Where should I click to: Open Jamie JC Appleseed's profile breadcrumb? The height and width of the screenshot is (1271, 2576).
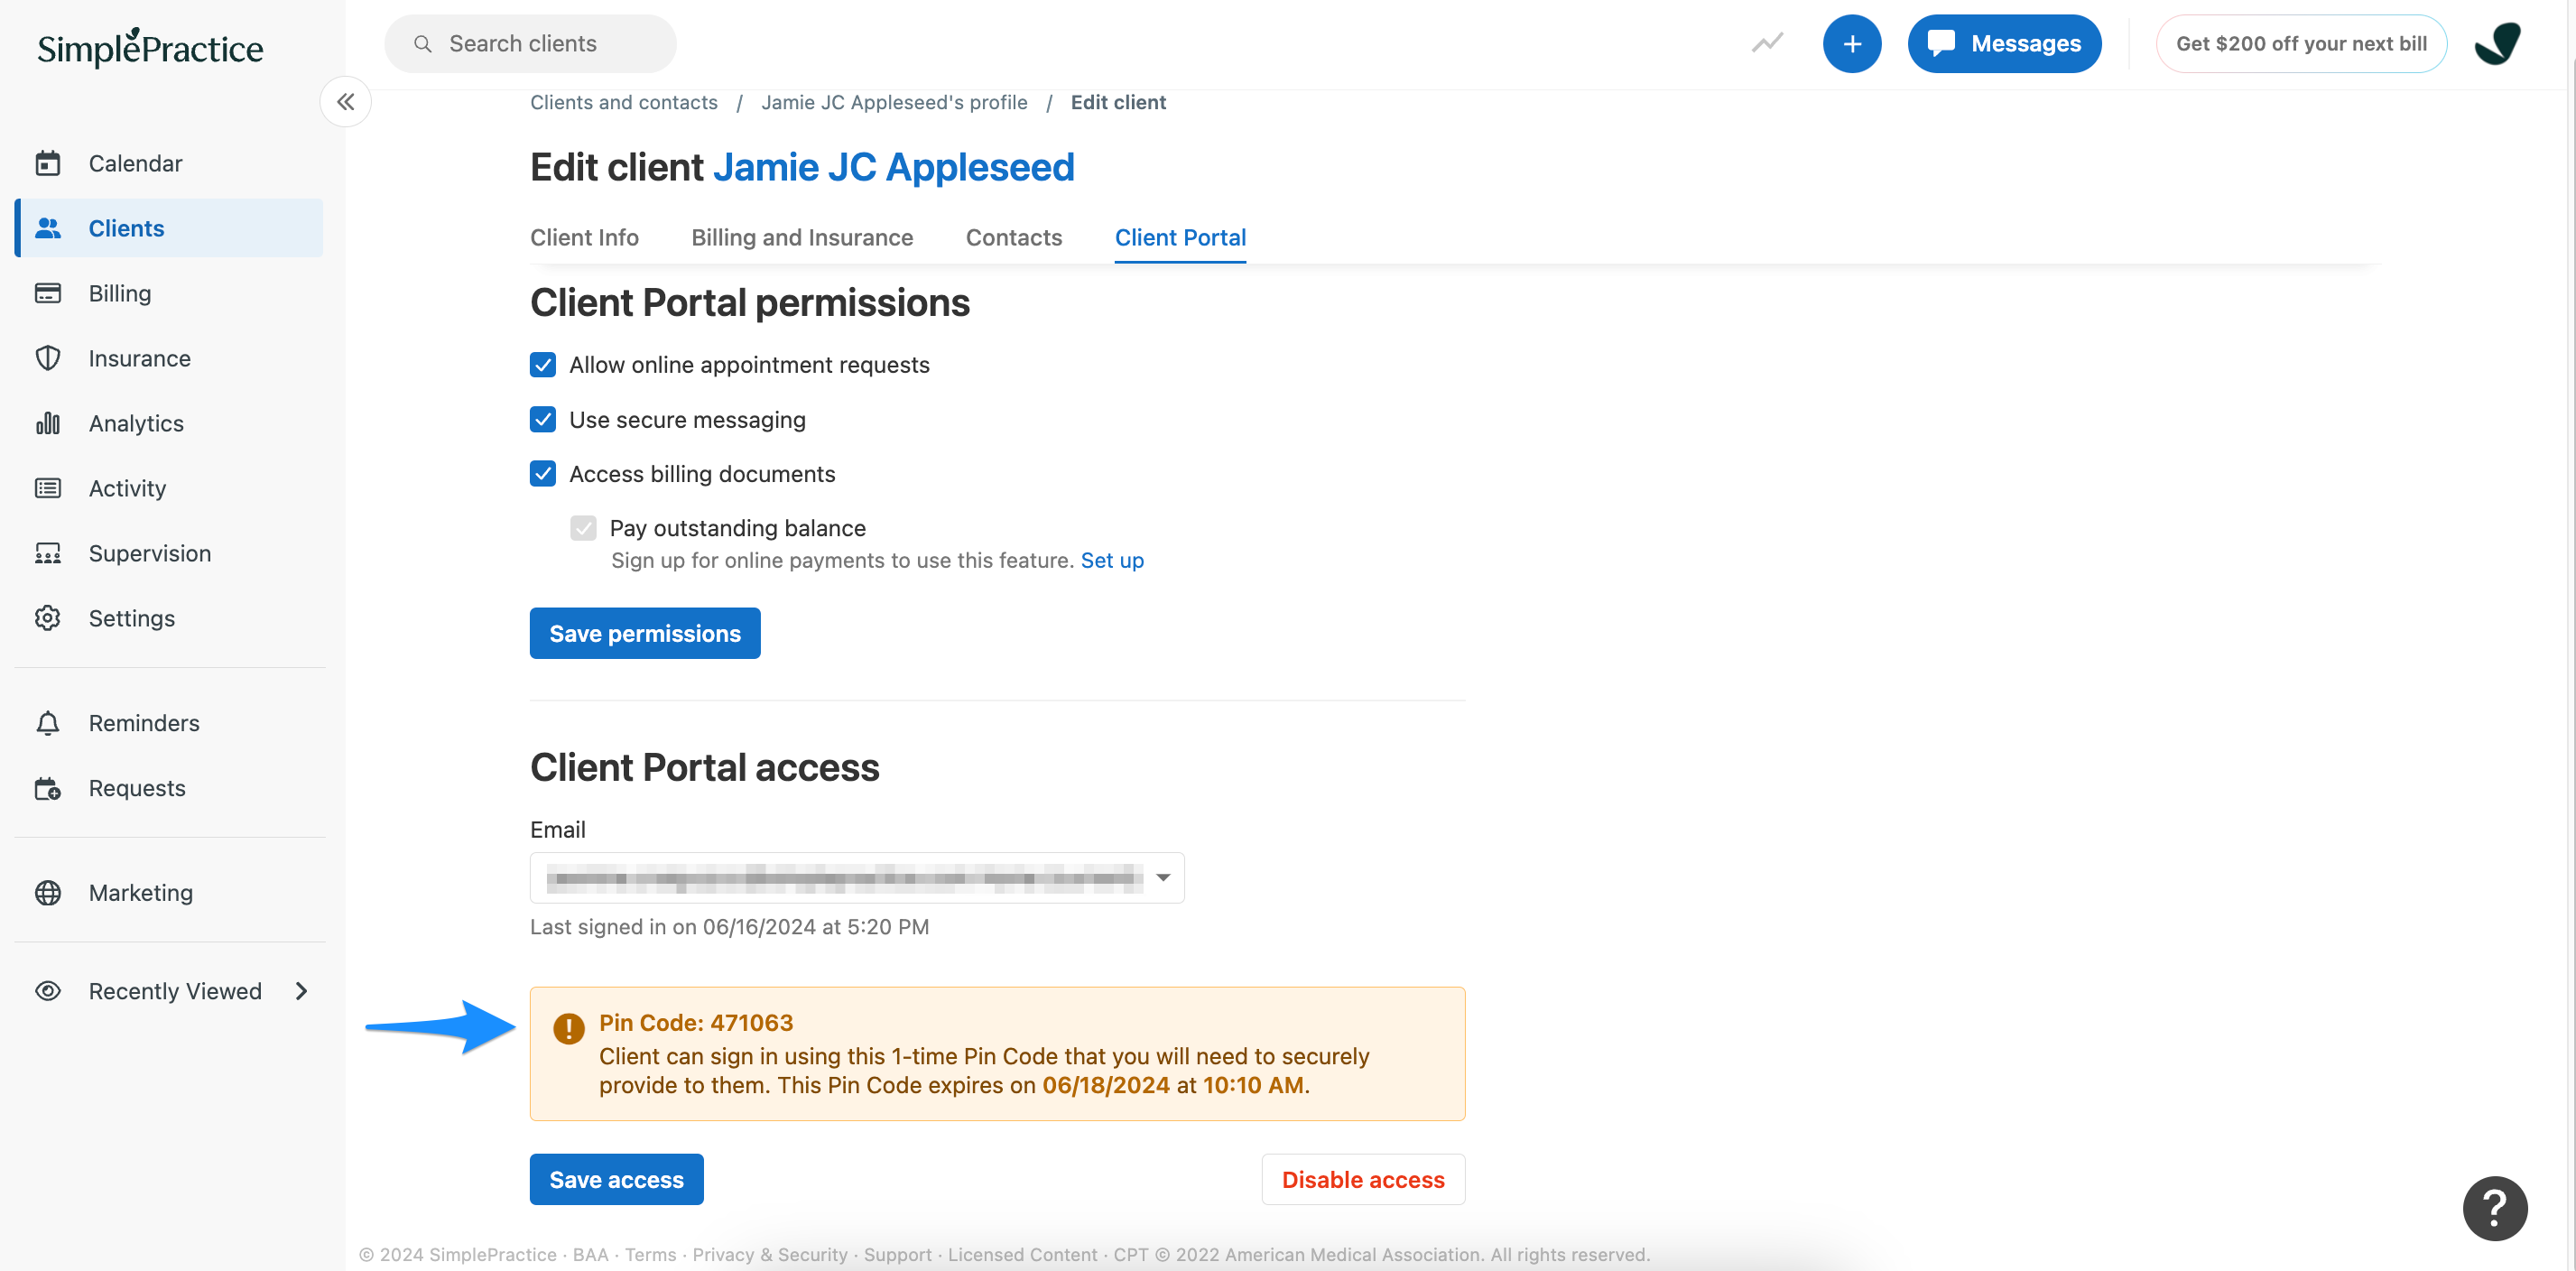click(x=894, y=102)
